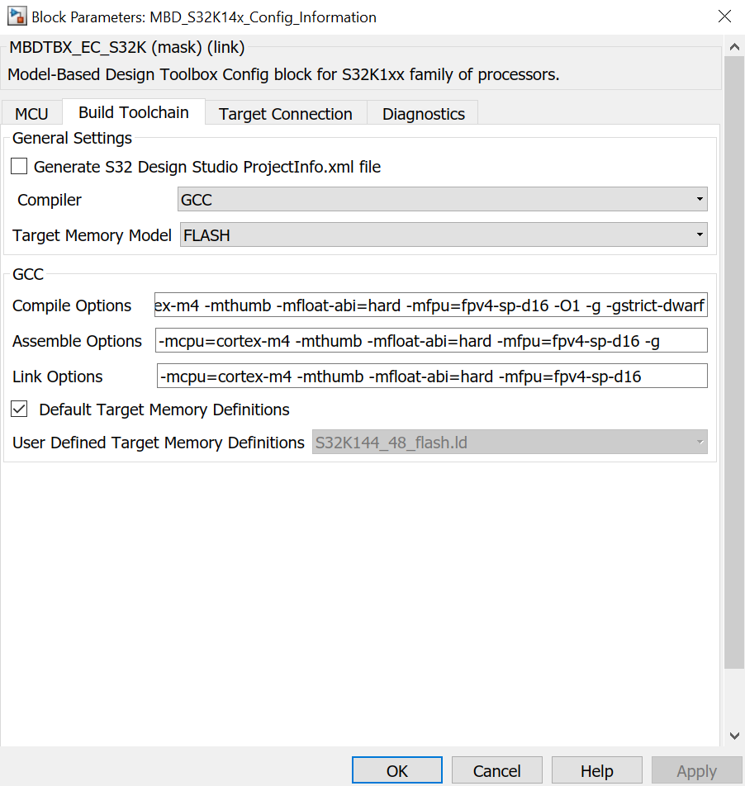Open the Target Connection tab
Image resolution: width=745 pixels, height=786 pixels.
tap(285, 114)
